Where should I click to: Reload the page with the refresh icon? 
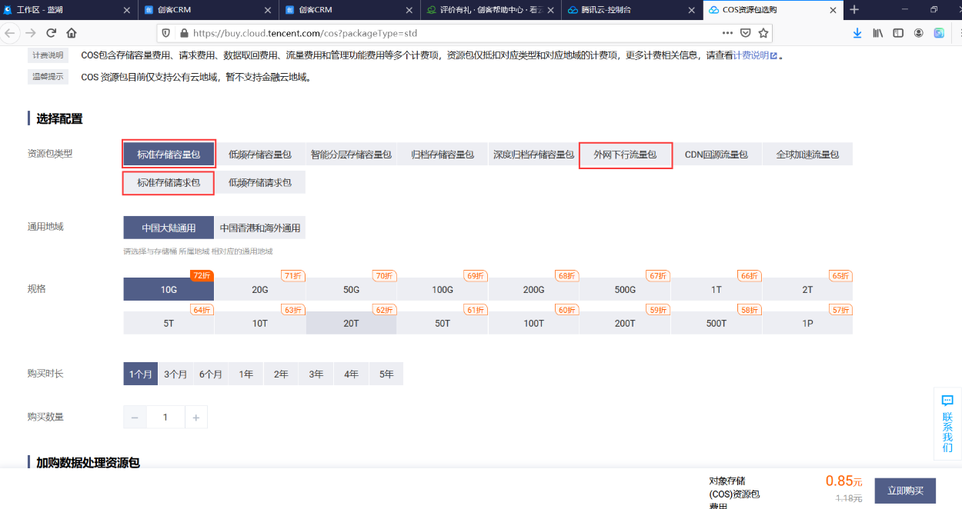click(x=52, y=33)
